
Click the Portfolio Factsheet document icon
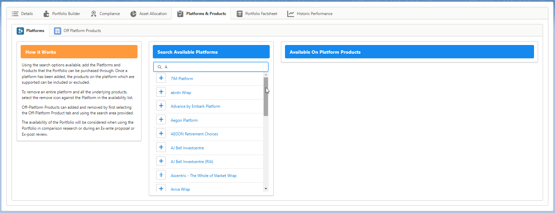click(239, 14)
